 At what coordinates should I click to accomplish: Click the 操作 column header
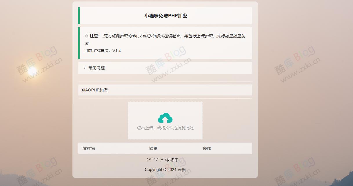(207, 148)
